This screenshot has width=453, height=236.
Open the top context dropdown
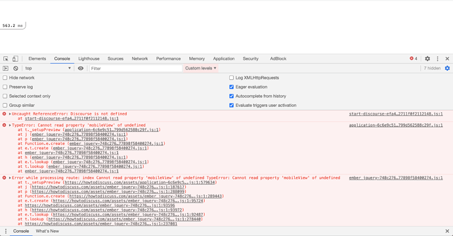click(48, 68)
